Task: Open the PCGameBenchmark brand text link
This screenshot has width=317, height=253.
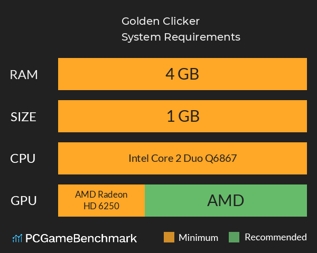Action: (81, 238)
